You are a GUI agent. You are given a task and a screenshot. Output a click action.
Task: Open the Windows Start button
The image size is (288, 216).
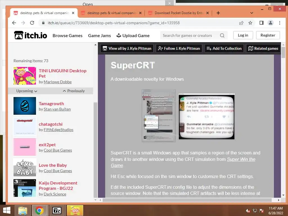(7, 210)
